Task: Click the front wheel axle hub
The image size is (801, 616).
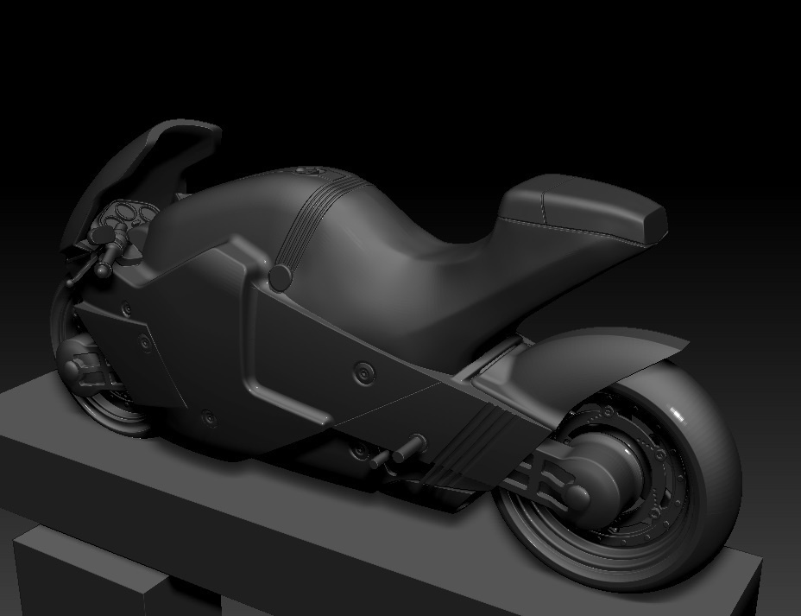Action: click(73, 358)
